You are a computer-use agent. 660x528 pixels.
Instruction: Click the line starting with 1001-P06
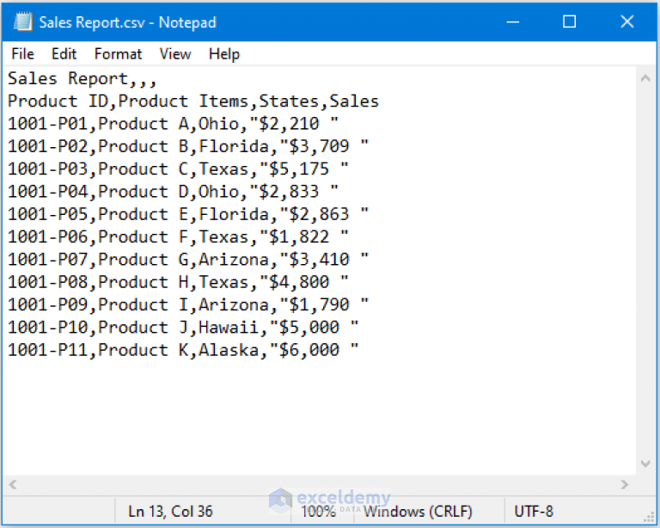(x=178, y=237)
